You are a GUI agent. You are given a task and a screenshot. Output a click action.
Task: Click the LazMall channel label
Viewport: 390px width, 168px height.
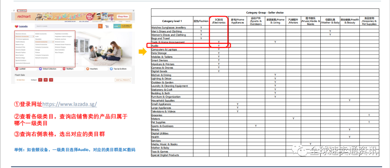point(22,69)
